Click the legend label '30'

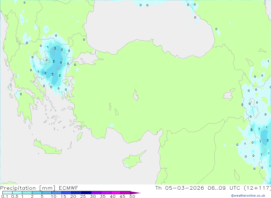[93, 196]
